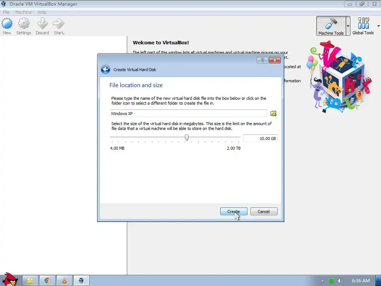
Task: Expand the Machine Tools dropdown arrow
Action: [348, 26]
